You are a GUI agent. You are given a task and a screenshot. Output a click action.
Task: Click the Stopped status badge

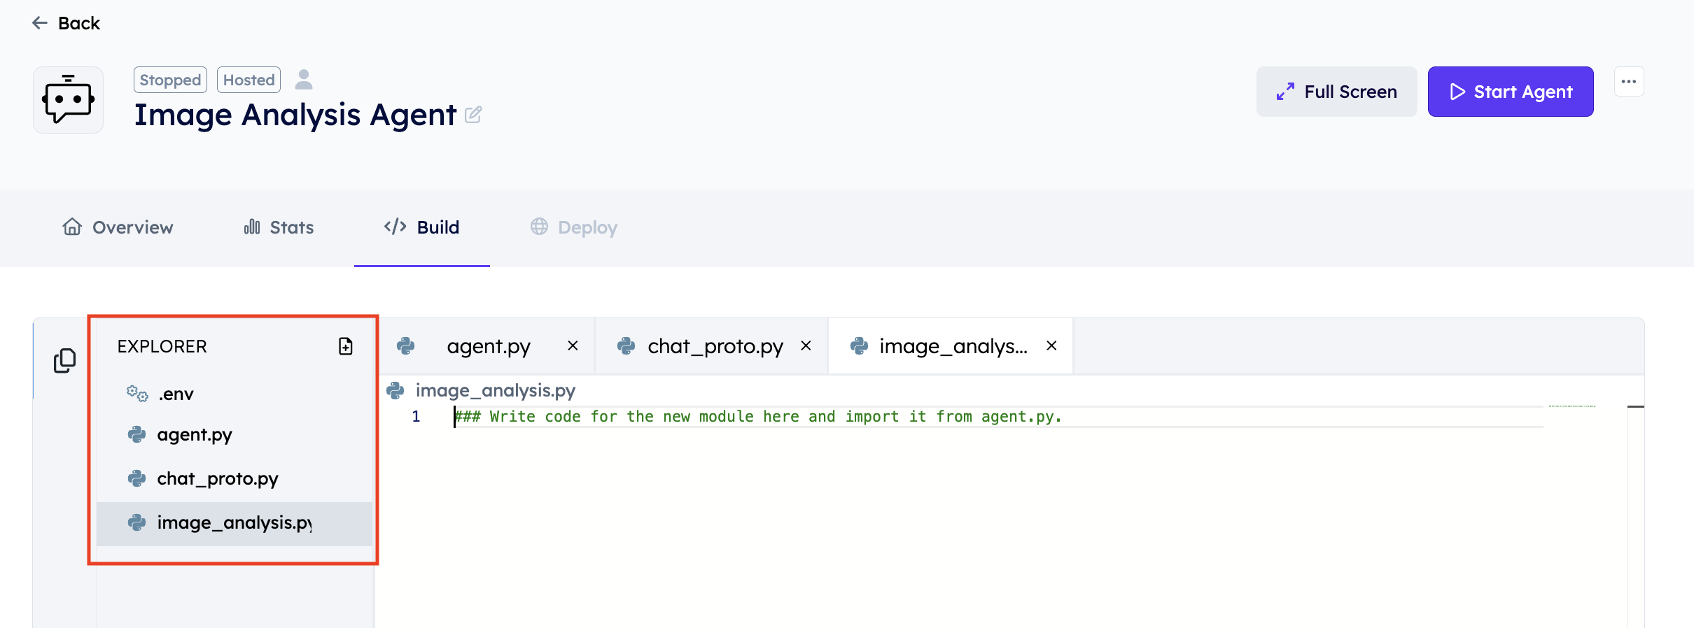point(170,80)
